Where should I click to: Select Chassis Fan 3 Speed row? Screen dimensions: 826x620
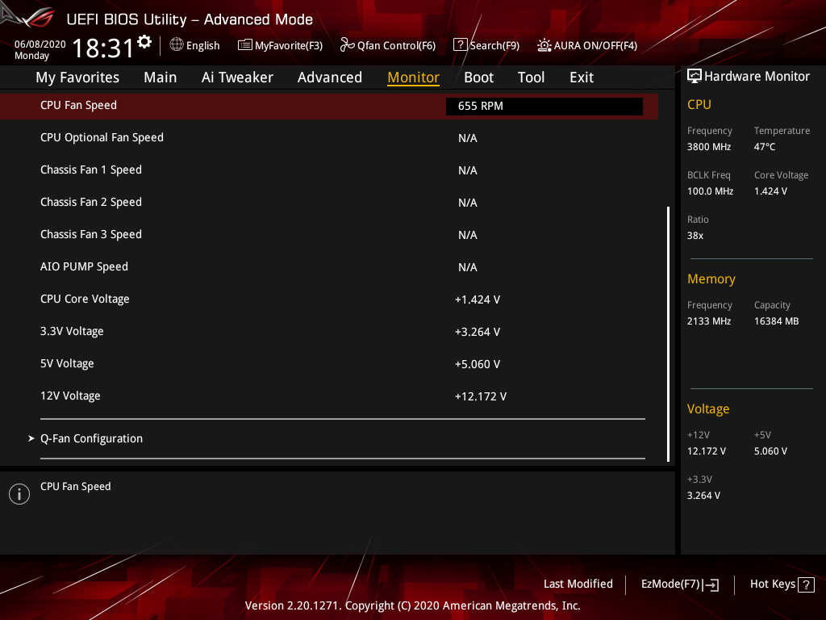(x=329, y=235)
